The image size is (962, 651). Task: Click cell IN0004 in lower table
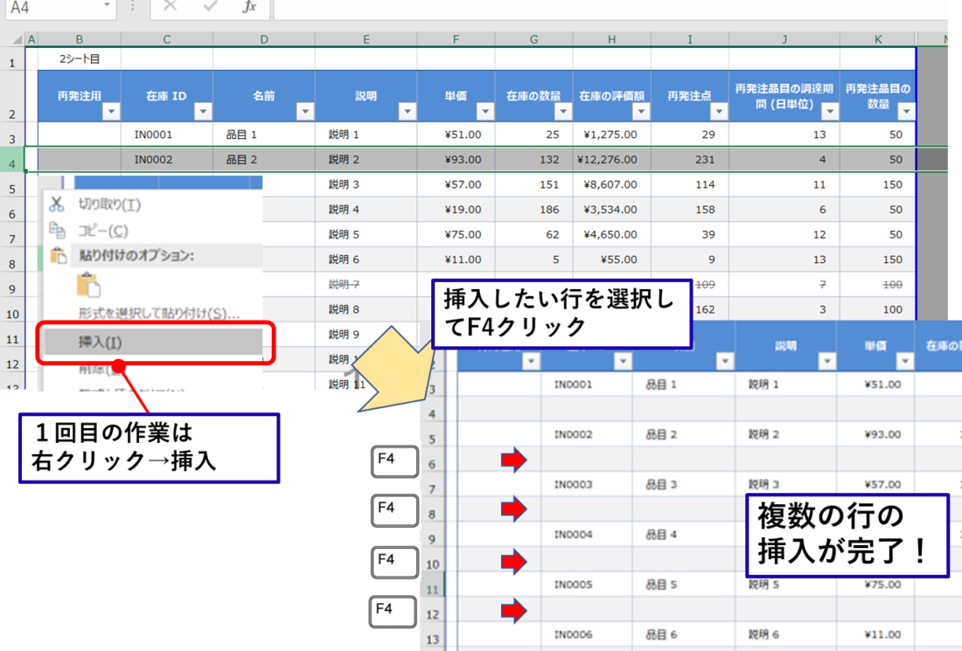tap(587, 535)
